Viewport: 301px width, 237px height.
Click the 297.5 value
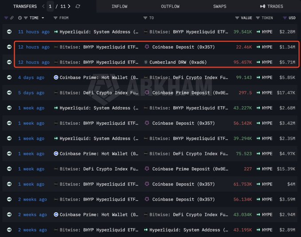[x=245, y=93]
